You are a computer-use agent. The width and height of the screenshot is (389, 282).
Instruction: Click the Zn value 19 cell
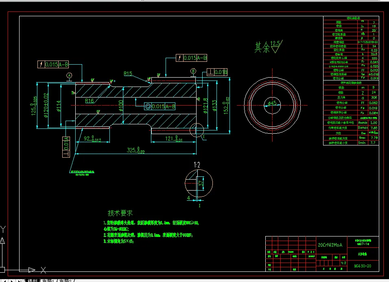point(374,26)
